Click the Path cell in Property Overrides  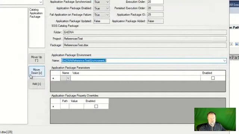tap(65, 106)
